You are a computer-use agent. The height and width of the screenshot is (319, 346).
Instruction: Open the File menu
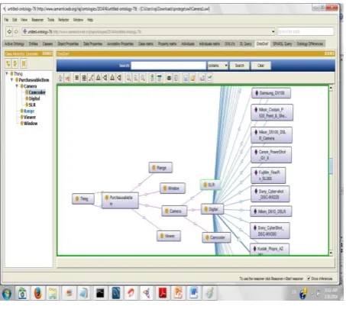pyautogui.click(x=6, y=20)
